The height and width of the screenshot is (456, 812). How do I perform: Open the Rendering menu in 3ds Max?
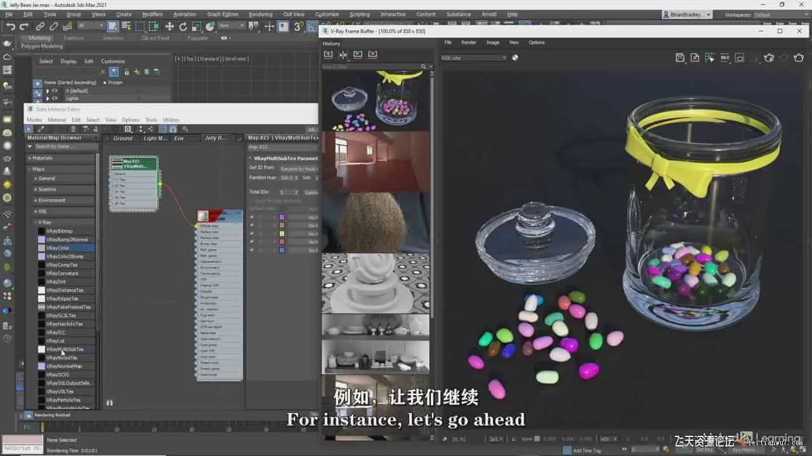click(260, 14)
